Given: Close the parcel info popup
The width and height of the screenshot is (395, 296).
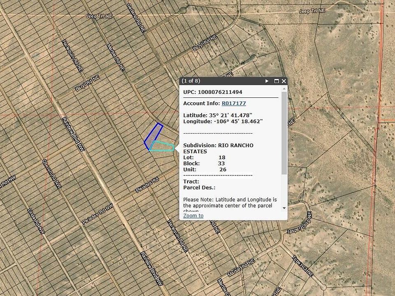Looking at the screenshot, I should [x=283, y=81].
